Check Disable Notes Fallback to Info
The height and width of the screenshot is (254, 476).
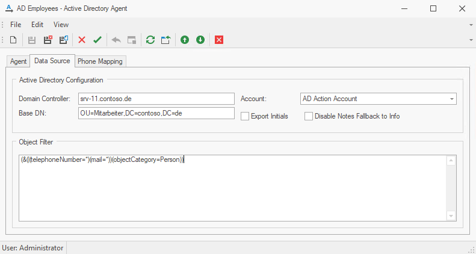click(309, 116)
